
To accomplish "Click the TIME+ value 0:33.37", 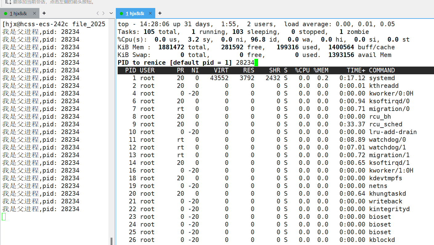I will (x=352, y=124).
